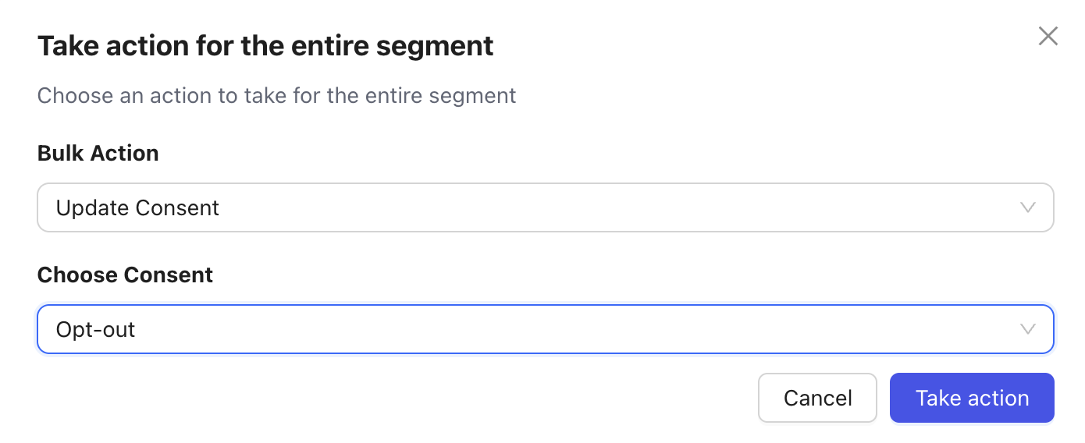This screenshot has height=443, width=1085.
Task: Dismiss the segment action dialog via Cancel
Action: click(x=817, y=398)
